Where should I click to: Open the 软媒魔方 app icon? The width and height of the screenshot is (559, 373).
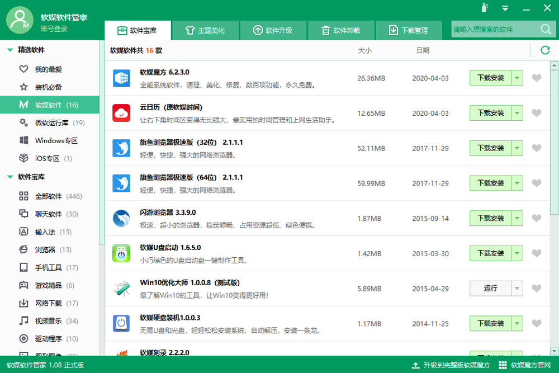pyautogui.click(x=121, y=78)
